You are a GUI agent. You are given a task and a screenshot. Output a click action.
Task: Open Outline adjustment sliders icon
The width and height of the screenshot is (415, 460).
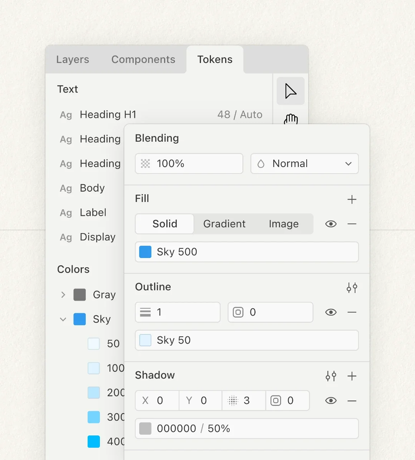352,287
